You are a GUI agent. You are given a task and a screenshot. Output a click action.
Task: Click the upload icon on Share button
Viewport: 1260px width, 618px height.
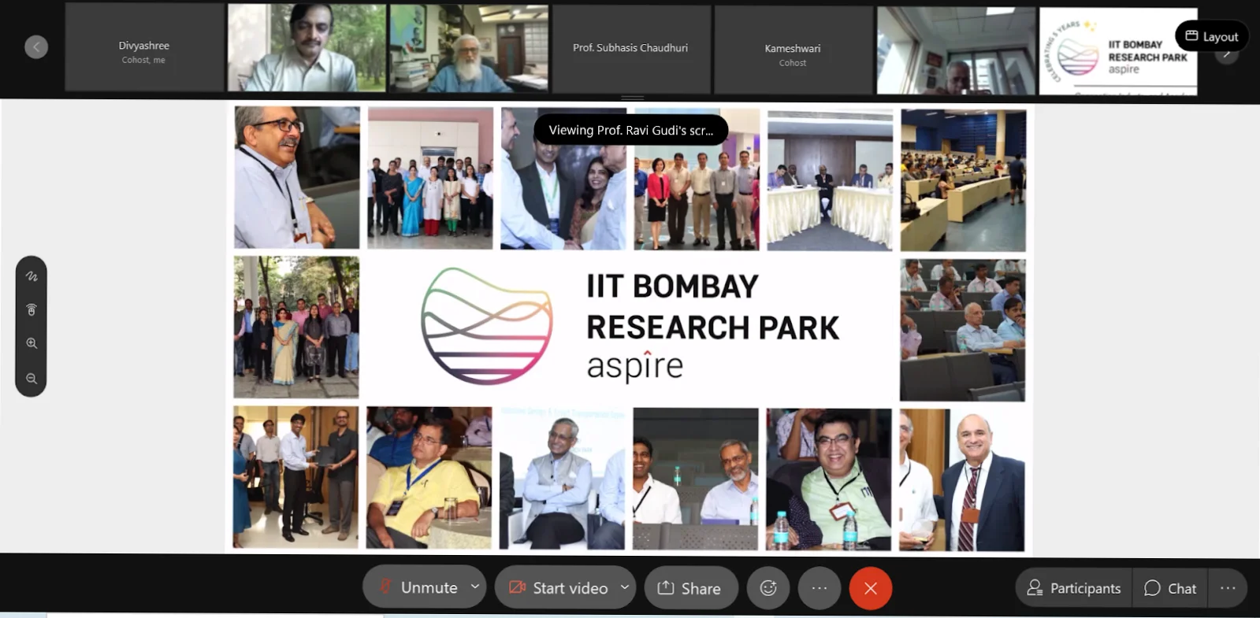(x=666, y=587)
